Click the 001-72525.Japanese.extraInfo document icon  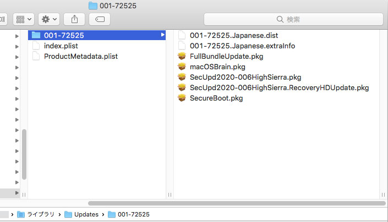click(182, 46)
